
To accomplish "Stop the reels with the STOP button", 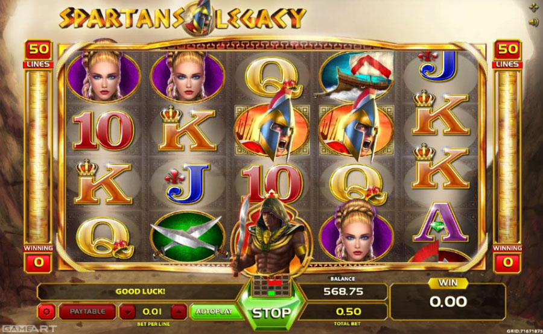I will click(271, 313).
